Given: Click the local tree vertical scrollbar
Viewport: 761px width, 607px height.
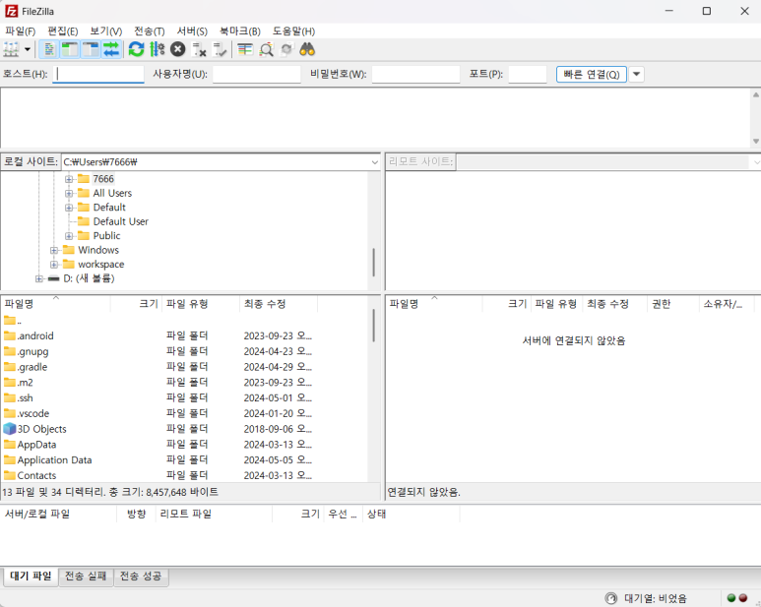Looking at the screenshot, I should [374, 263].
